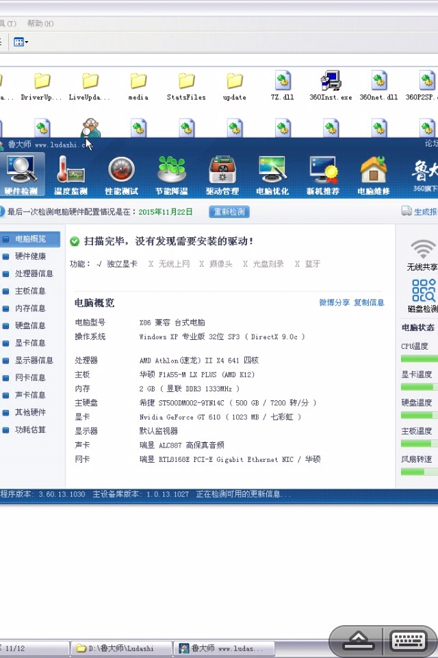The width and height of the screenshot is (438, 658).
Task: Select 硬件健康 in the sidebar
Action: pyautogui.click(x=29, y=256)
